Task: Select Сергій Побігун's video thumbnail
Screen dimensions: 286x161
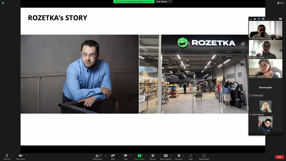Action: pyautogui.click(x=265, y=30)
